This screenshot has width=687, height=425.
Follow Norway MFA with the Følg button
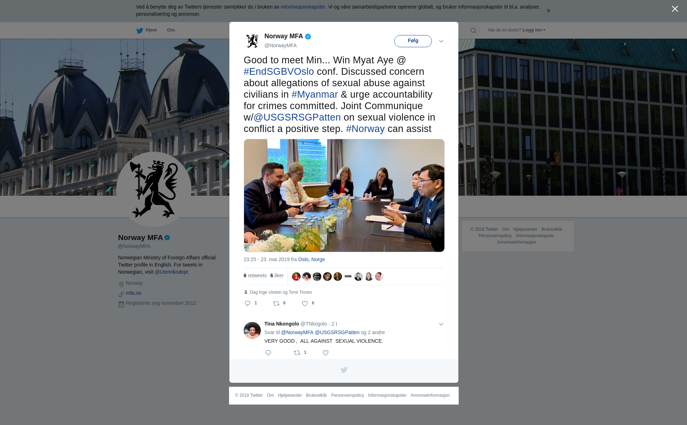pos(413,41)
